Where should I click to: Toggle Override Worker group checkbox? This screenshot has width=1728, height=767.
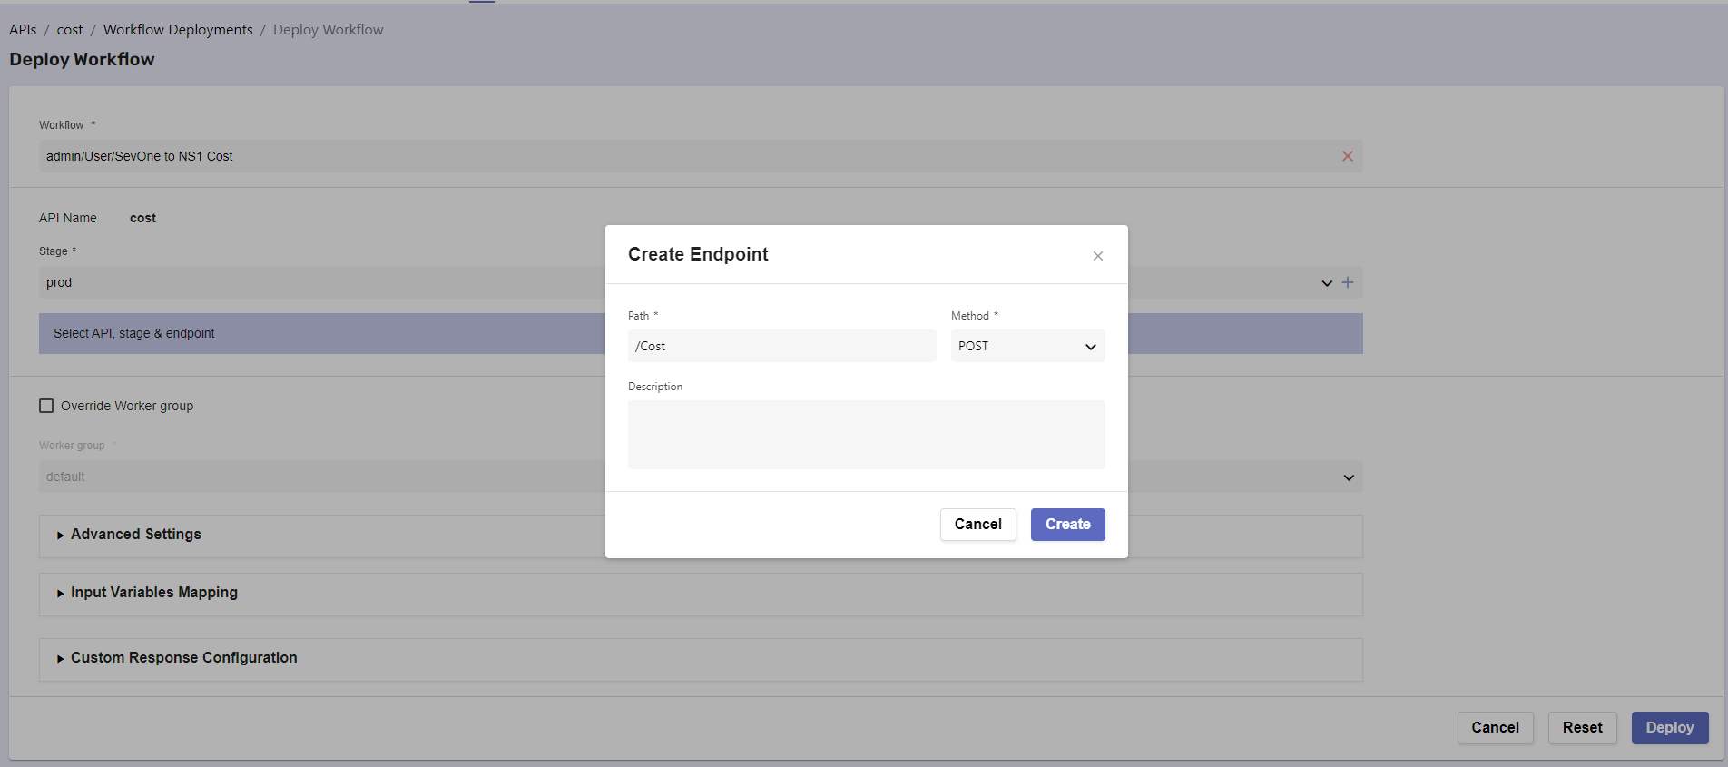pyautogui.click(x=46, y=406)
